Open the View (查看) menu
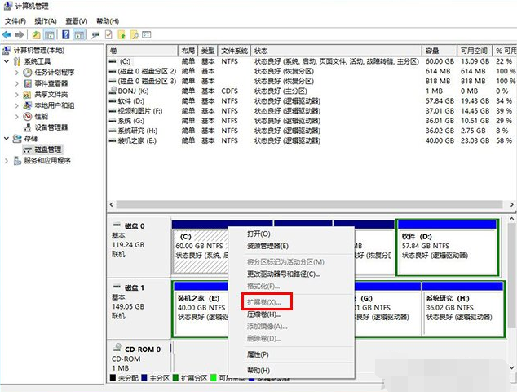This screenshot has width=517, height=392. [x=76, y=20]
